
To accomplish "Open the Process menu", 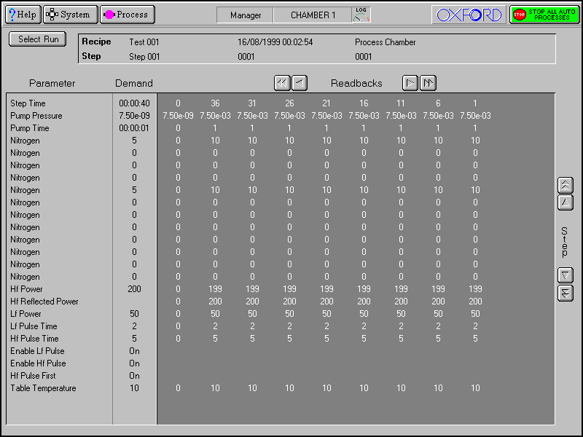I will point(127,15).
